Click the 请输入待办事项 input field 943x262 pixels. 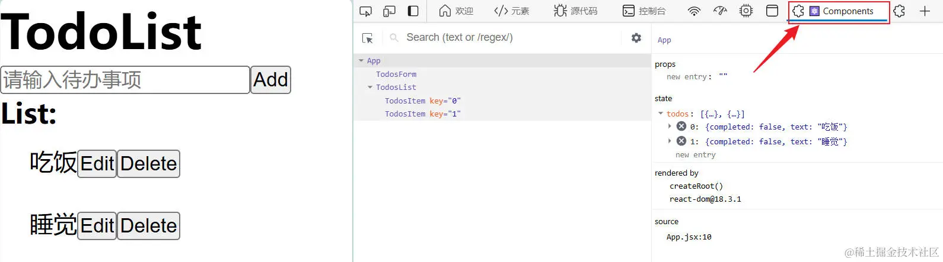tap(125, 80)
